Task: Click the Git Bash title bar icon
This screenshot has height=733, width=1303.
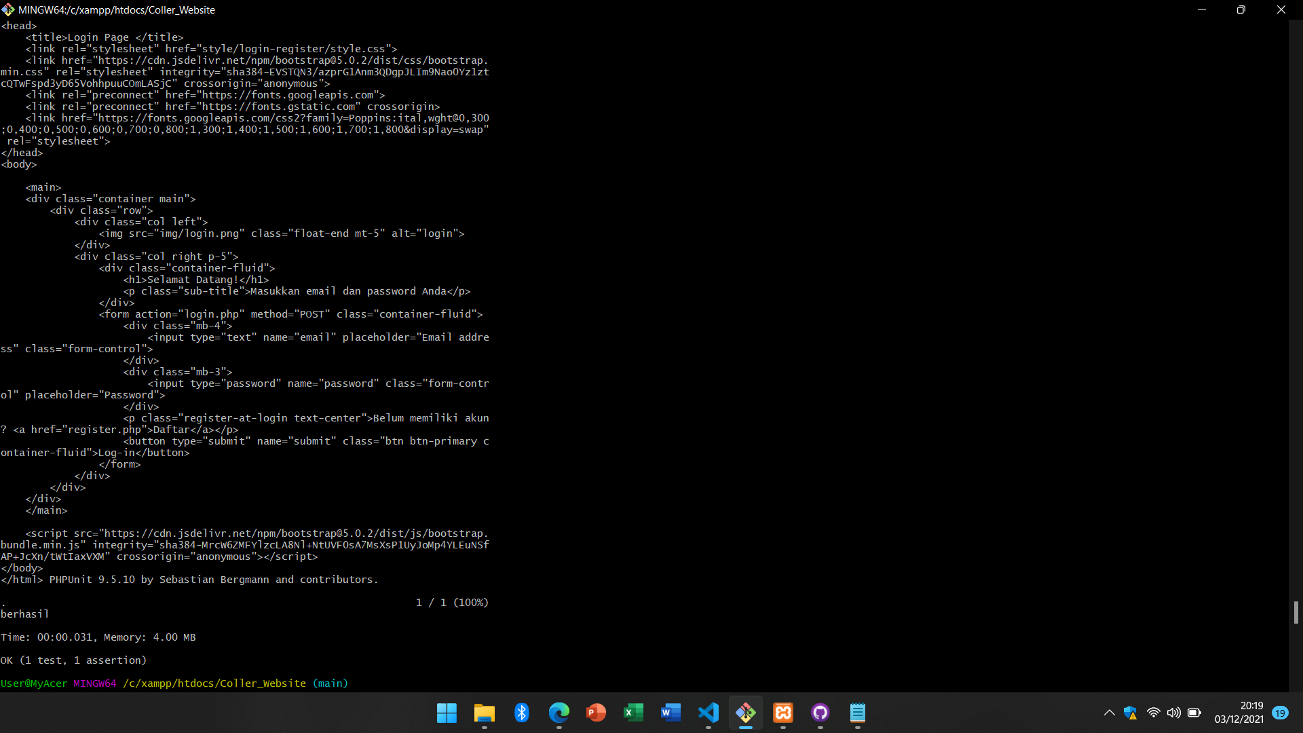Action: click(x=8, y=10)
